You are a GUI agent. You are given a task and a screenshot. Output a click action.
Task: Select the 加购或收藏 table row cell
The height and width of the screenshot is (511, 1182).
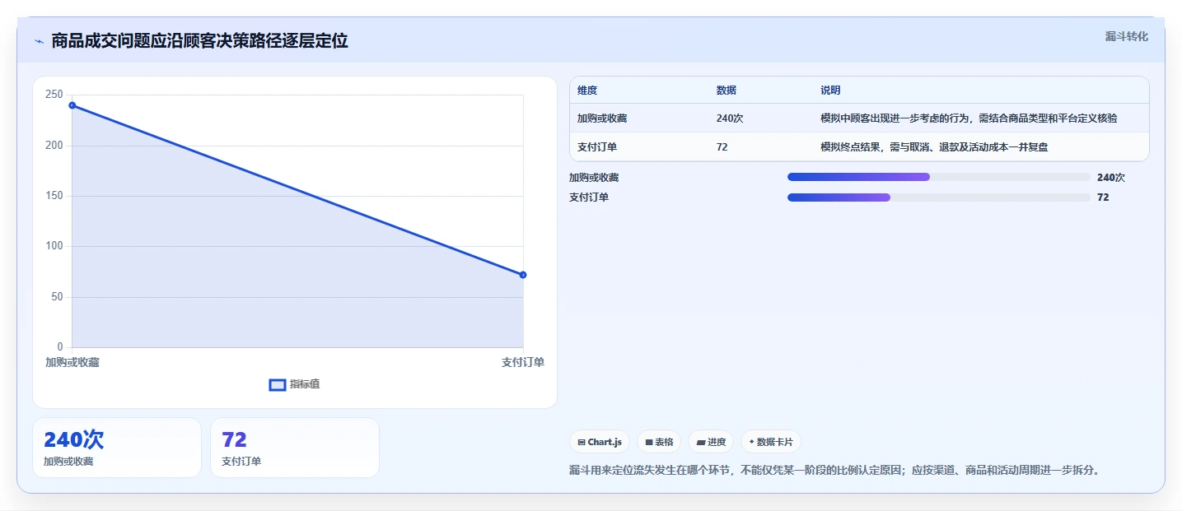click(602, 118)
